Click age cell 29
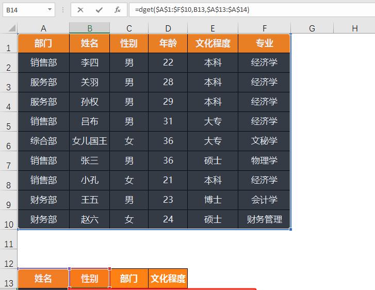 pyautogui.click(x=168, y=102)
